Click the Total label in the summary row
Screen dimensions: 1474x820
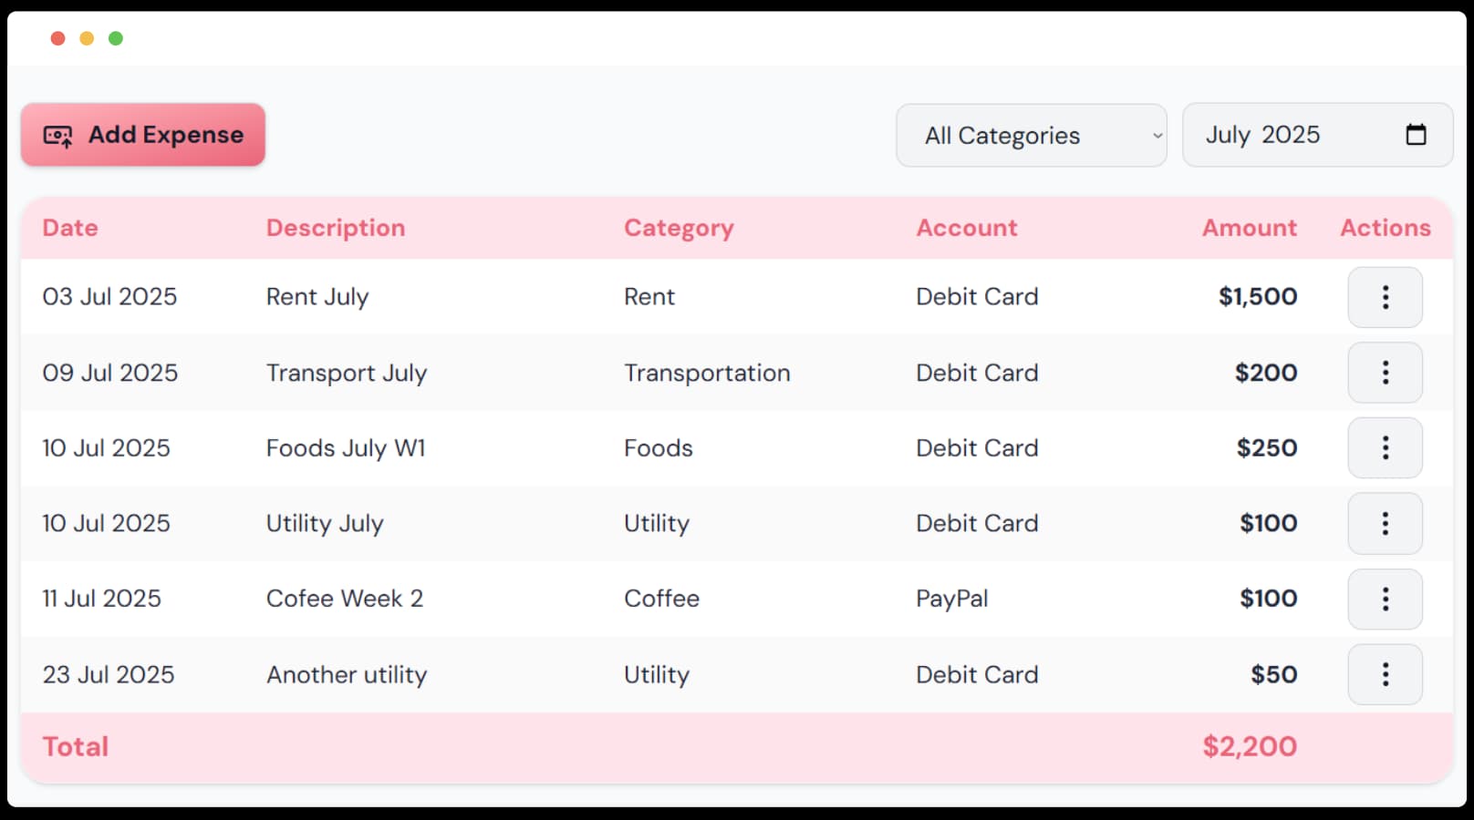click(x=75, y=745)
